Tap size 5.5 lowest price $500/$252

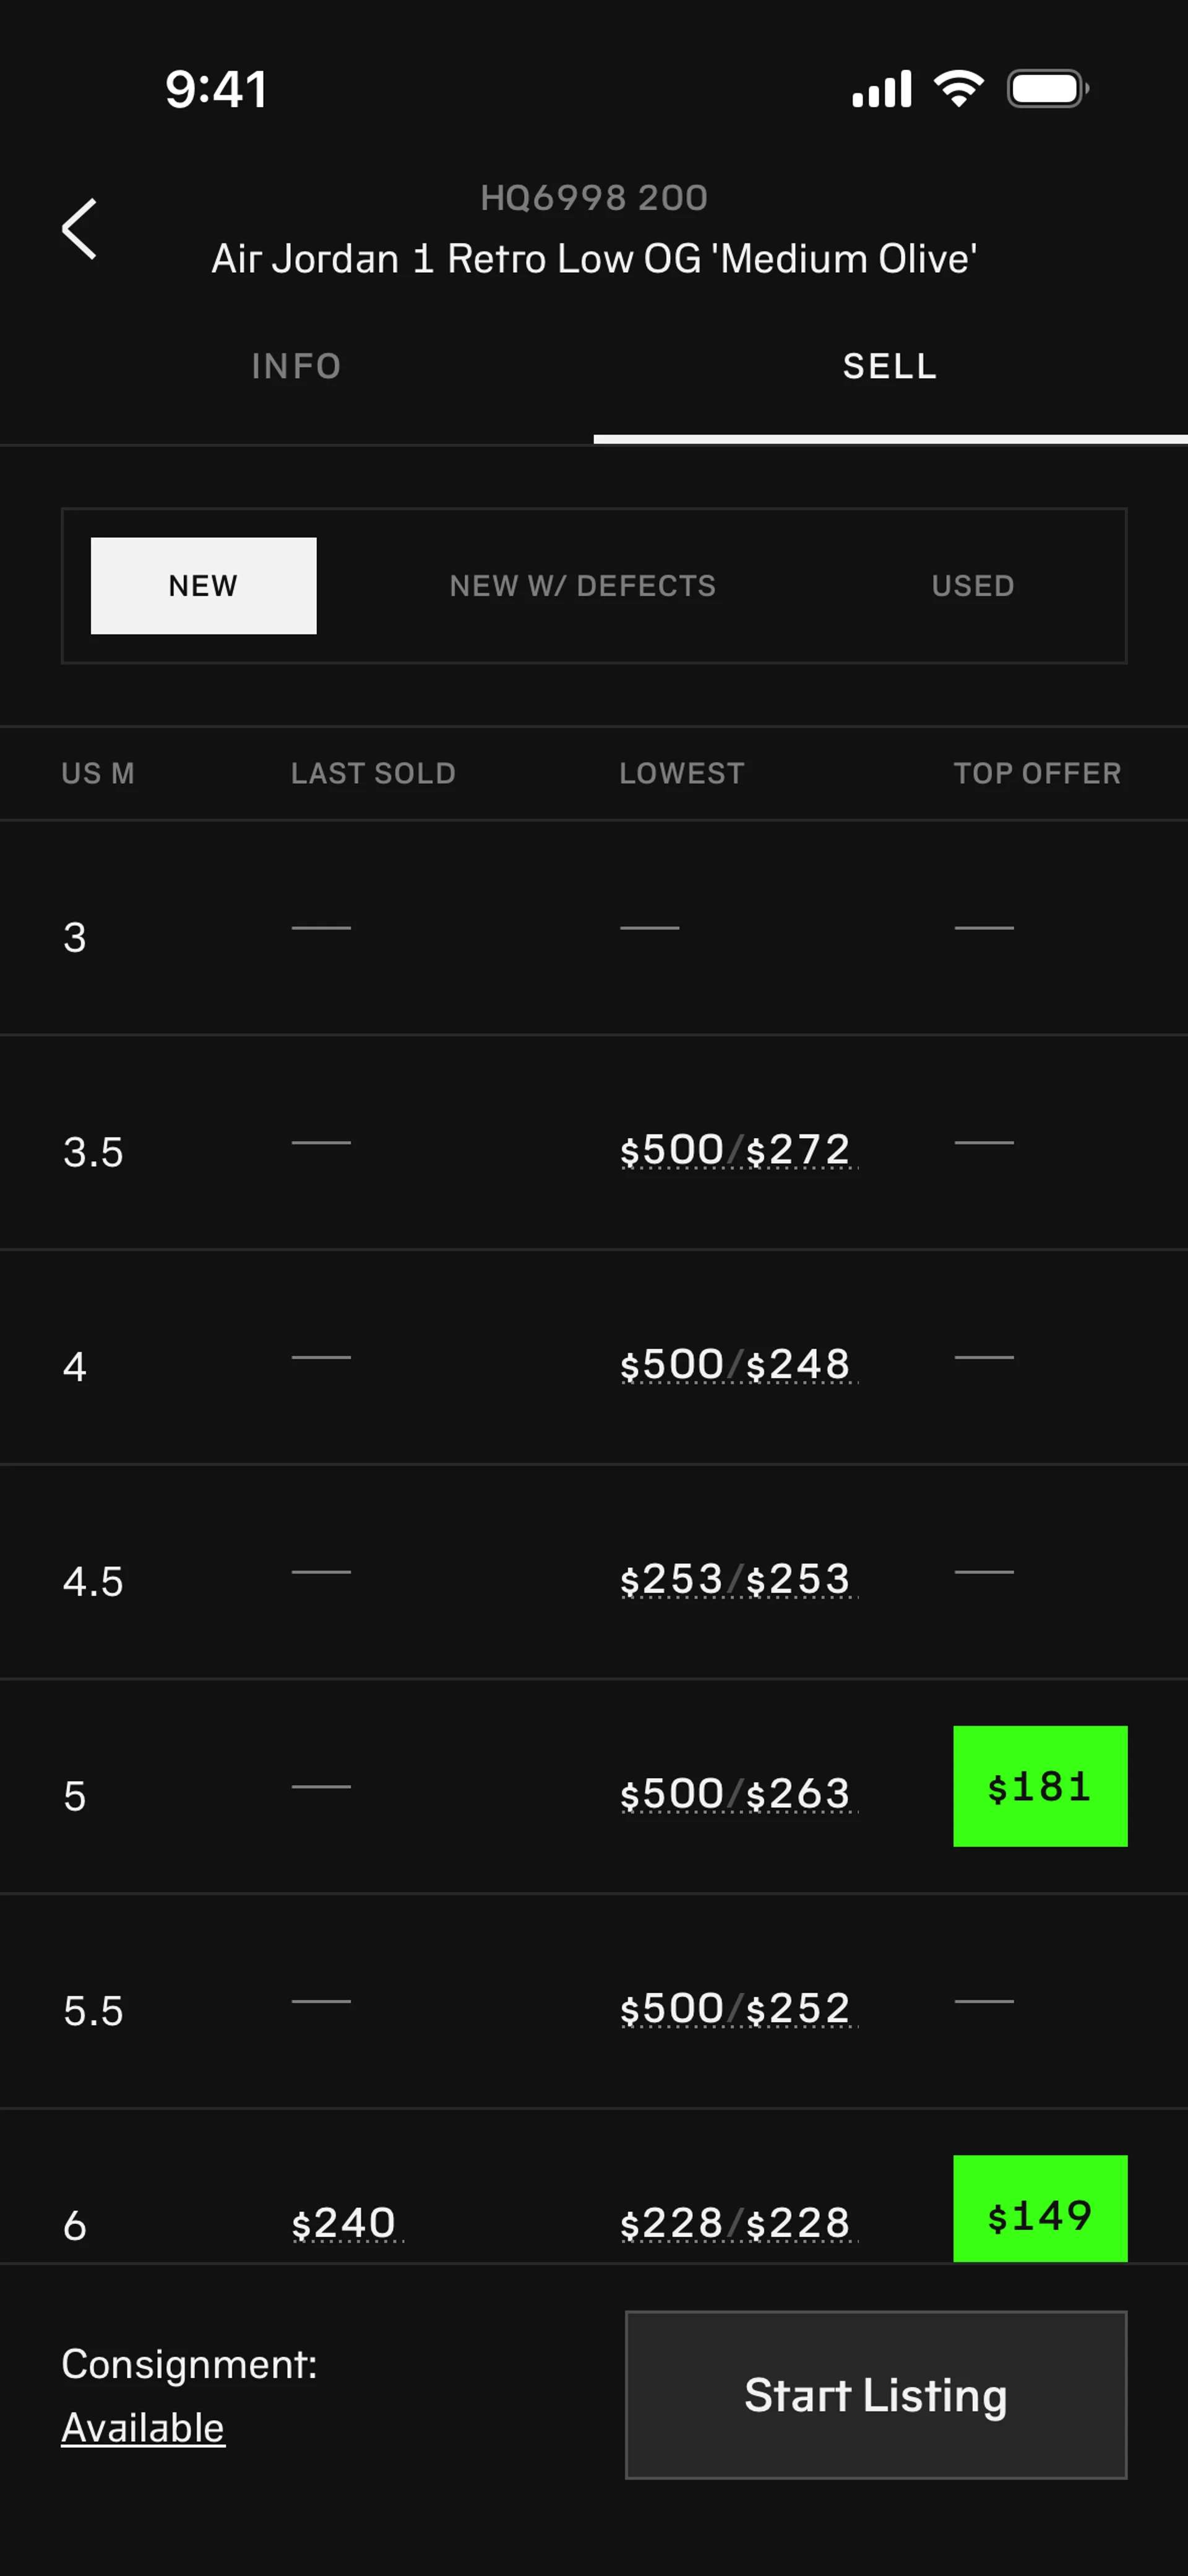point(736,2008)
